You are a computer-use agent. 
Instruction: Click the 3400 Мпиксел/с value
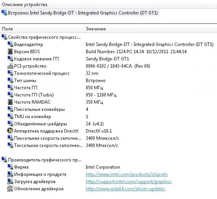pos(103,138)
